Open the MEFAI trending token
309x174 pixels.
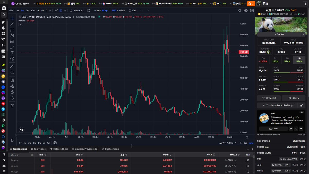[109, 4]
